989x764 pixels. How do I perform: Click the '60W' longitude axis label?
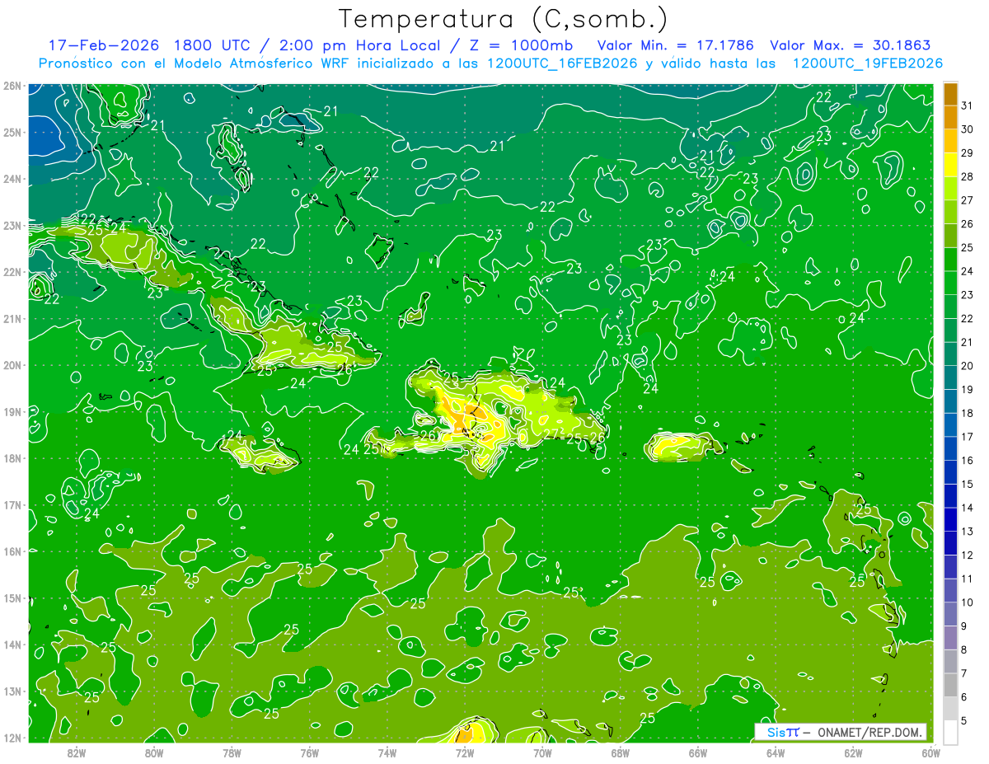[x=931, y=752]
